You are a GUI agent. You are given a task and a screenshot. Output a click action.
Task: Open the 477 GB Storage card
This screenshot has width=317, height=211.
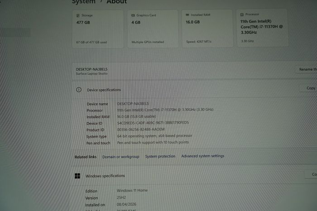[98, 29]
